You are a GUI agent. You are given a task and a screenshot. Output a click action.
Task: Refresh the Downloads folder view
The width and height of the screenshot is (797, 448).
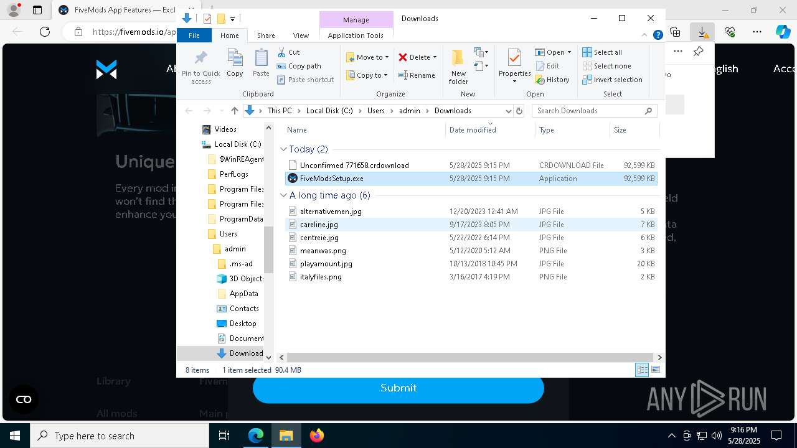pos(519,111)
